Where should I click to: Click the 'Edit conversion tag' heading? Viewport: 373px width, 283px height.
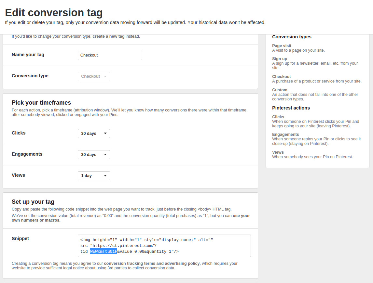[x=54, y=13]
